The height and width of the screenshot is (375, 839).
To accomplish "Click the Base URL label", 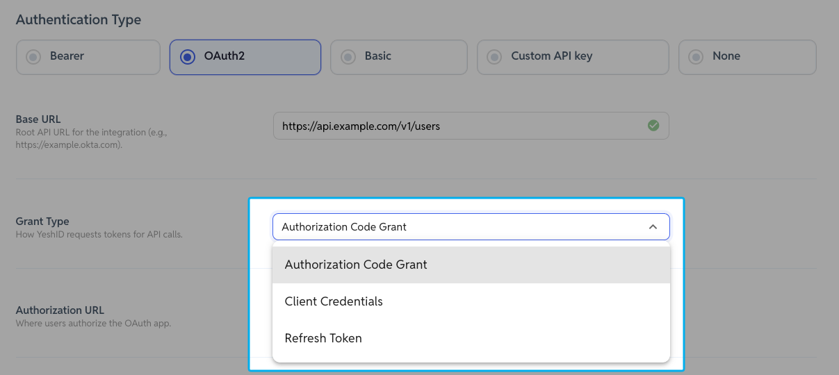I will coord(38,119).
